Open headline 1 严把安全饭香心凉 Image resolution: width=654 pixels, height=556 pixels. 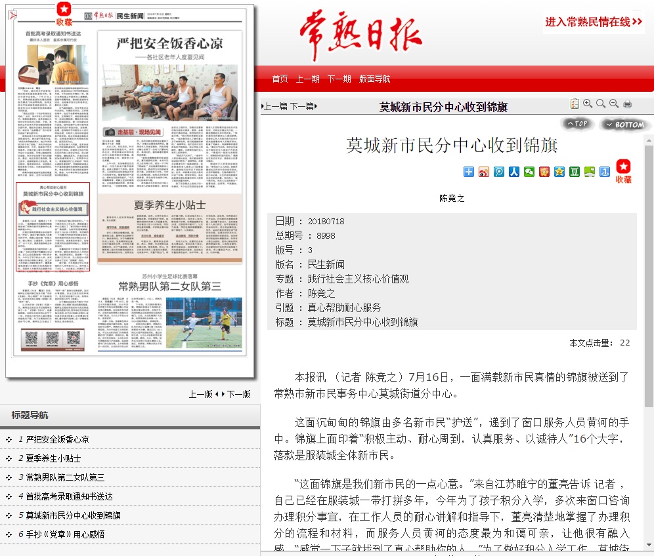[x=58, y=439]
